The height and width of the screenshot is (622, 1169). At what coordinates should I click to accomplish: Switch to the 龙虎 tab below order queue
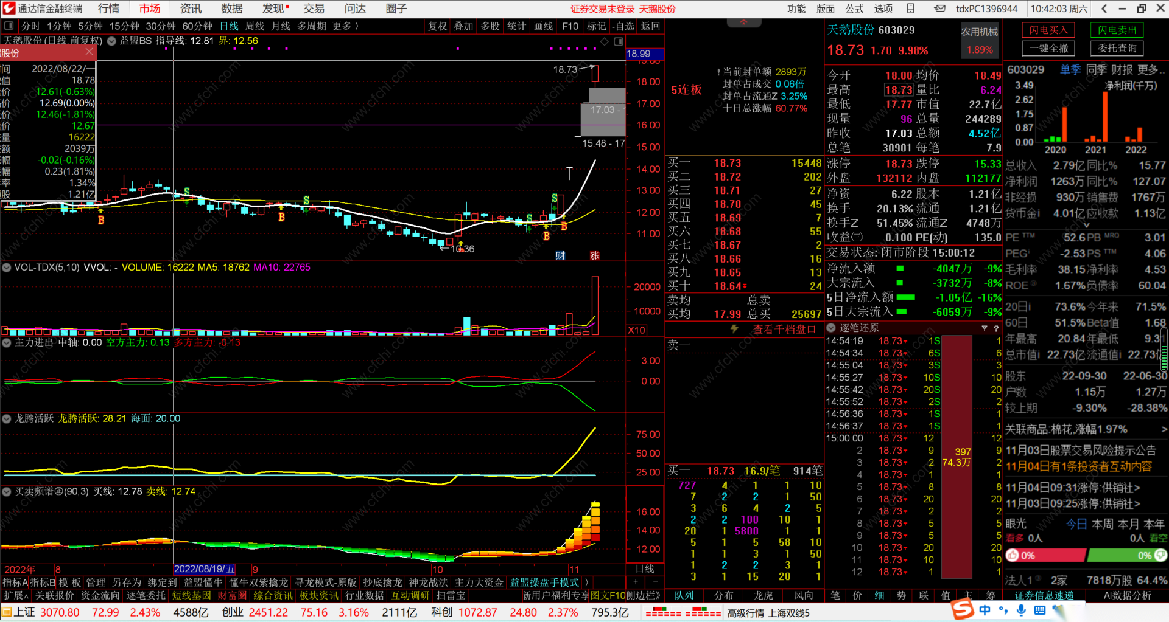pyautogui.click(x=763, y=595)
